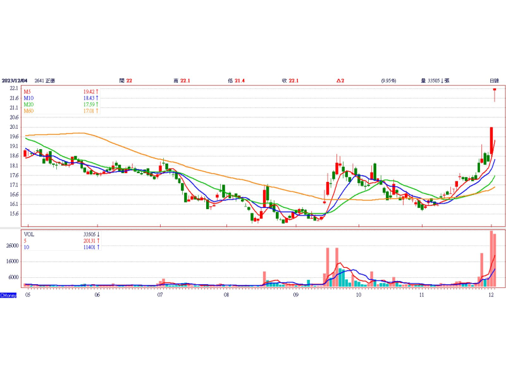
Task: Click the latest red candlestick at 22.1
Action: point(495,90)
